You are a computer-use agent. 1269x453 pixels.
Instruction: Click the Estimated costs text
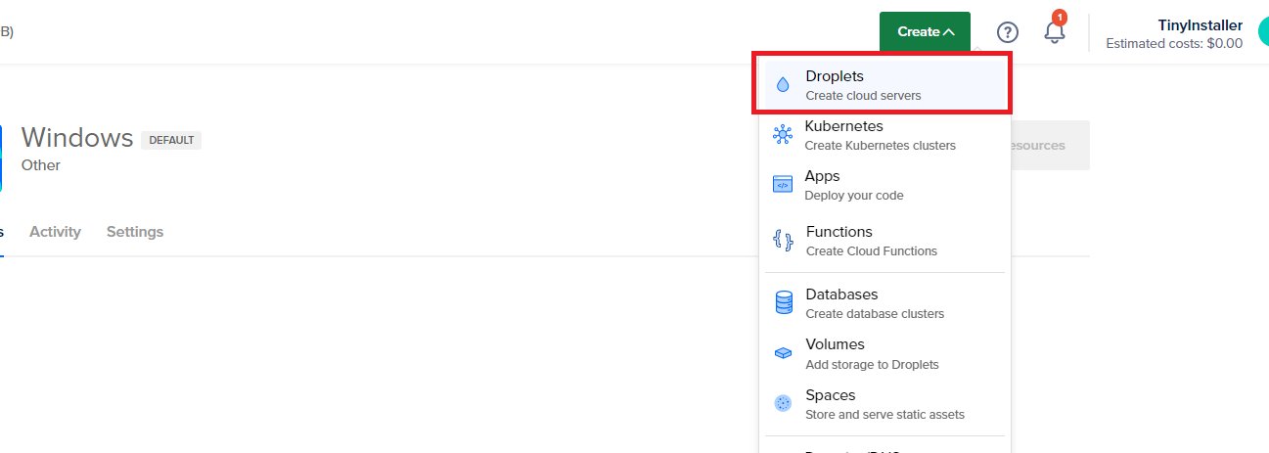pyautogui.click(x=1173, y=44)
